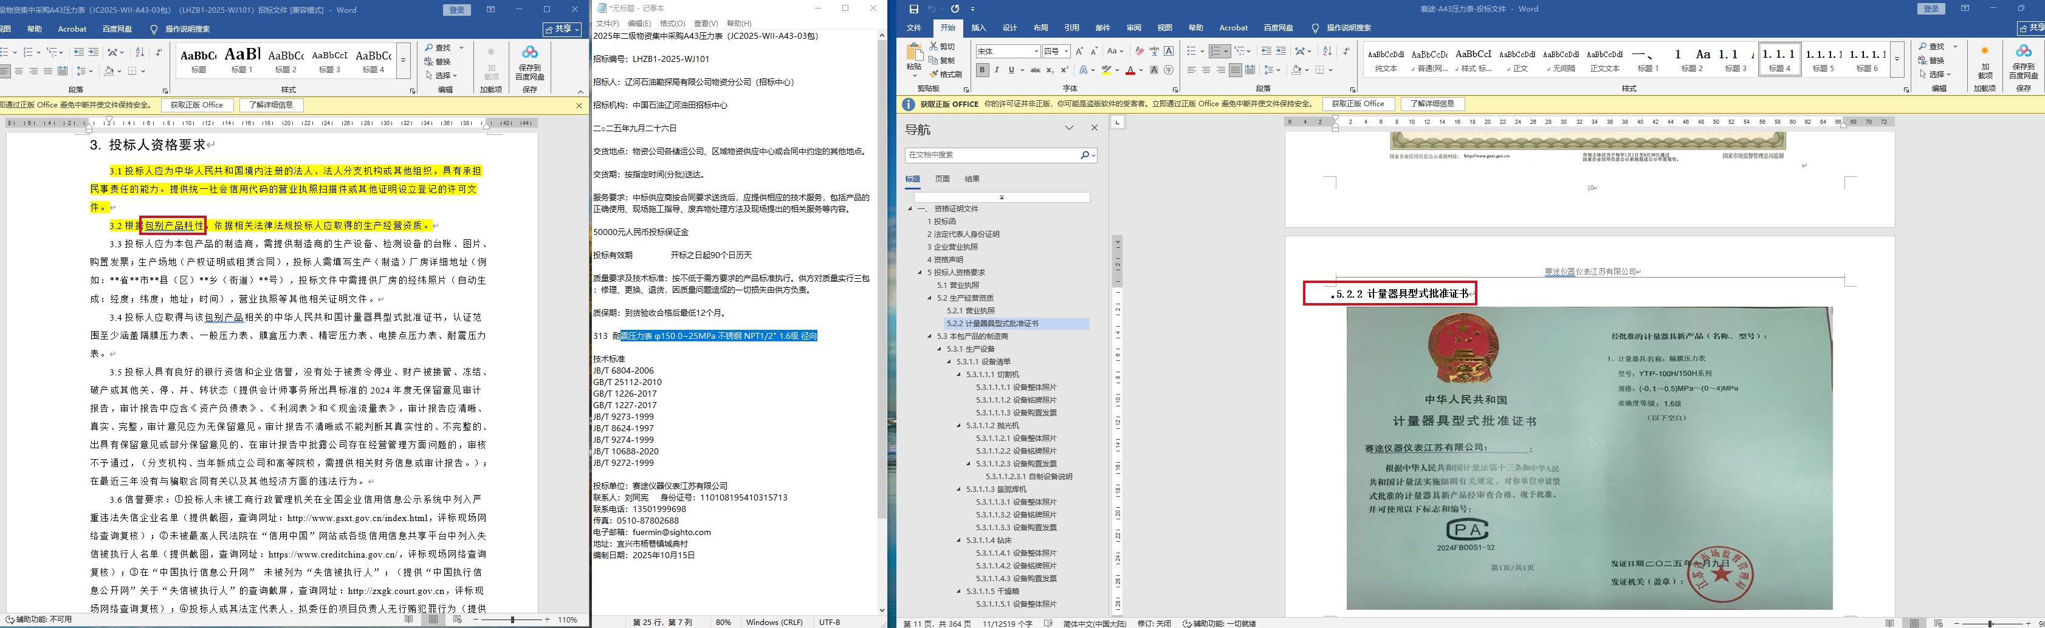
Task: Click Replace (替换) in right Word editing group
Action: 1931,60
